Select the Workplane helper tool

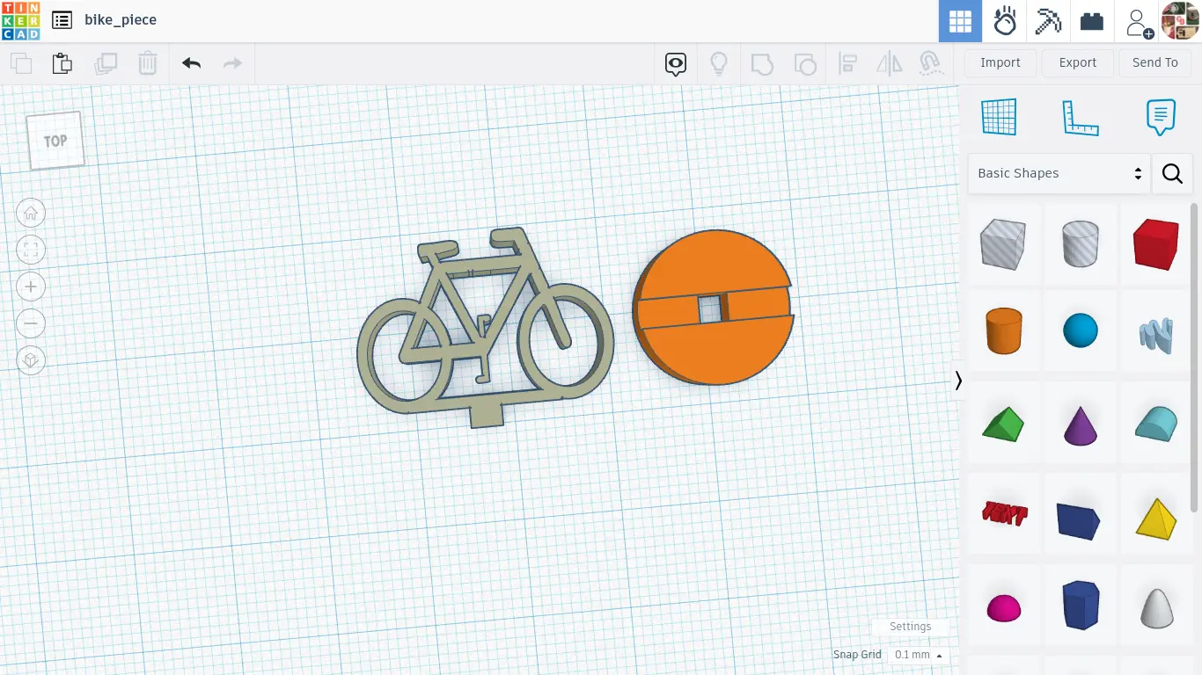coord(998,115)
